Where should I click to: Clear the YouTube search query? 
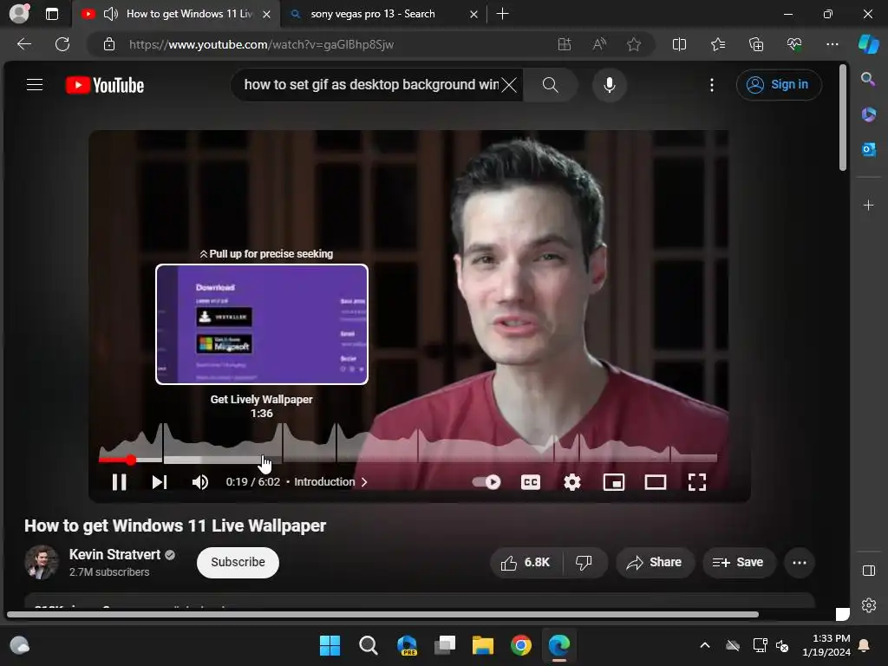tap(509, 85)
